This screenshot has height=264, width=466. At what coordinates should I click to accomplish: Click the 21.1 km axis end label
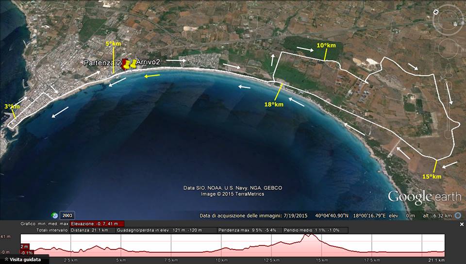click(x=437, y=260)
